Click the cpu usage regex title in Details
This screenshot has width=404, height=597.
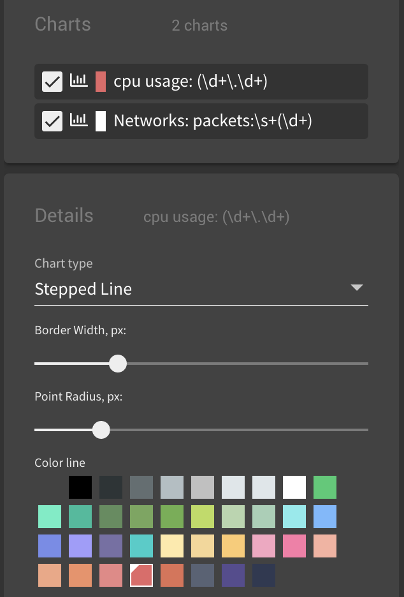[x=217, y=217]
